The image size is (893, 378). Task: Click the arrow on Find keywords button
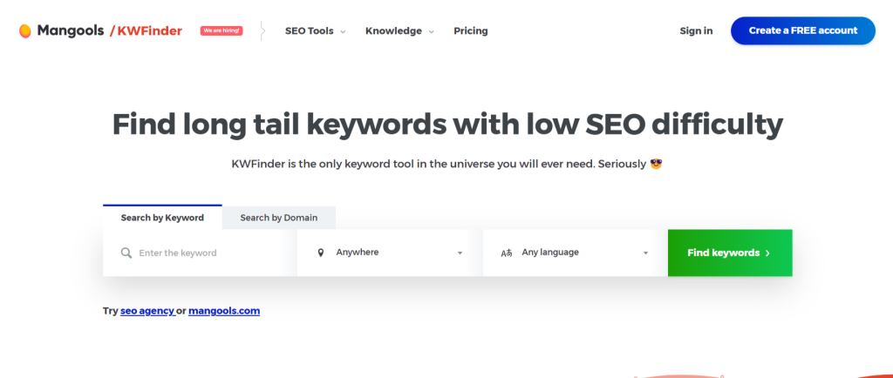coord(767,253)
